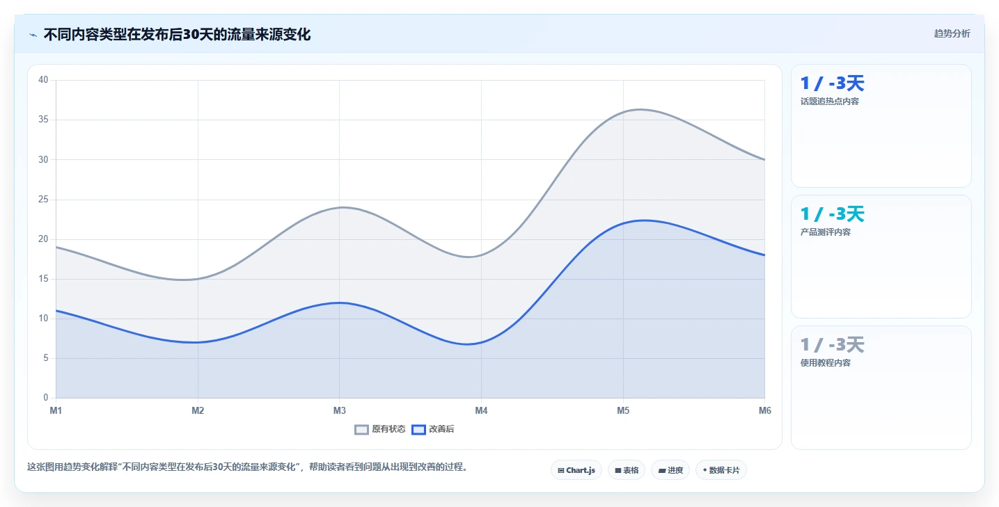
Task: Click the y-axis tick labeled 30
Action: pos(43,159)
